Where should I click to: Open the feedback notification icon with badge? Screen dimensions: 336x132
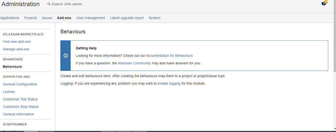[325, 3]
